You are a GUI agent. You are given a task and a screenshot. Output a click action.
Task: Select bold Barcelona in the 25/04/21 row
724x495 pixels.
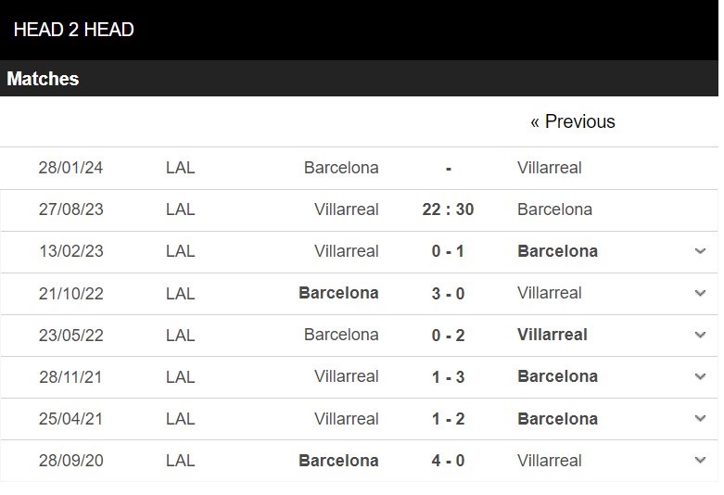click(x=558, y=419)
